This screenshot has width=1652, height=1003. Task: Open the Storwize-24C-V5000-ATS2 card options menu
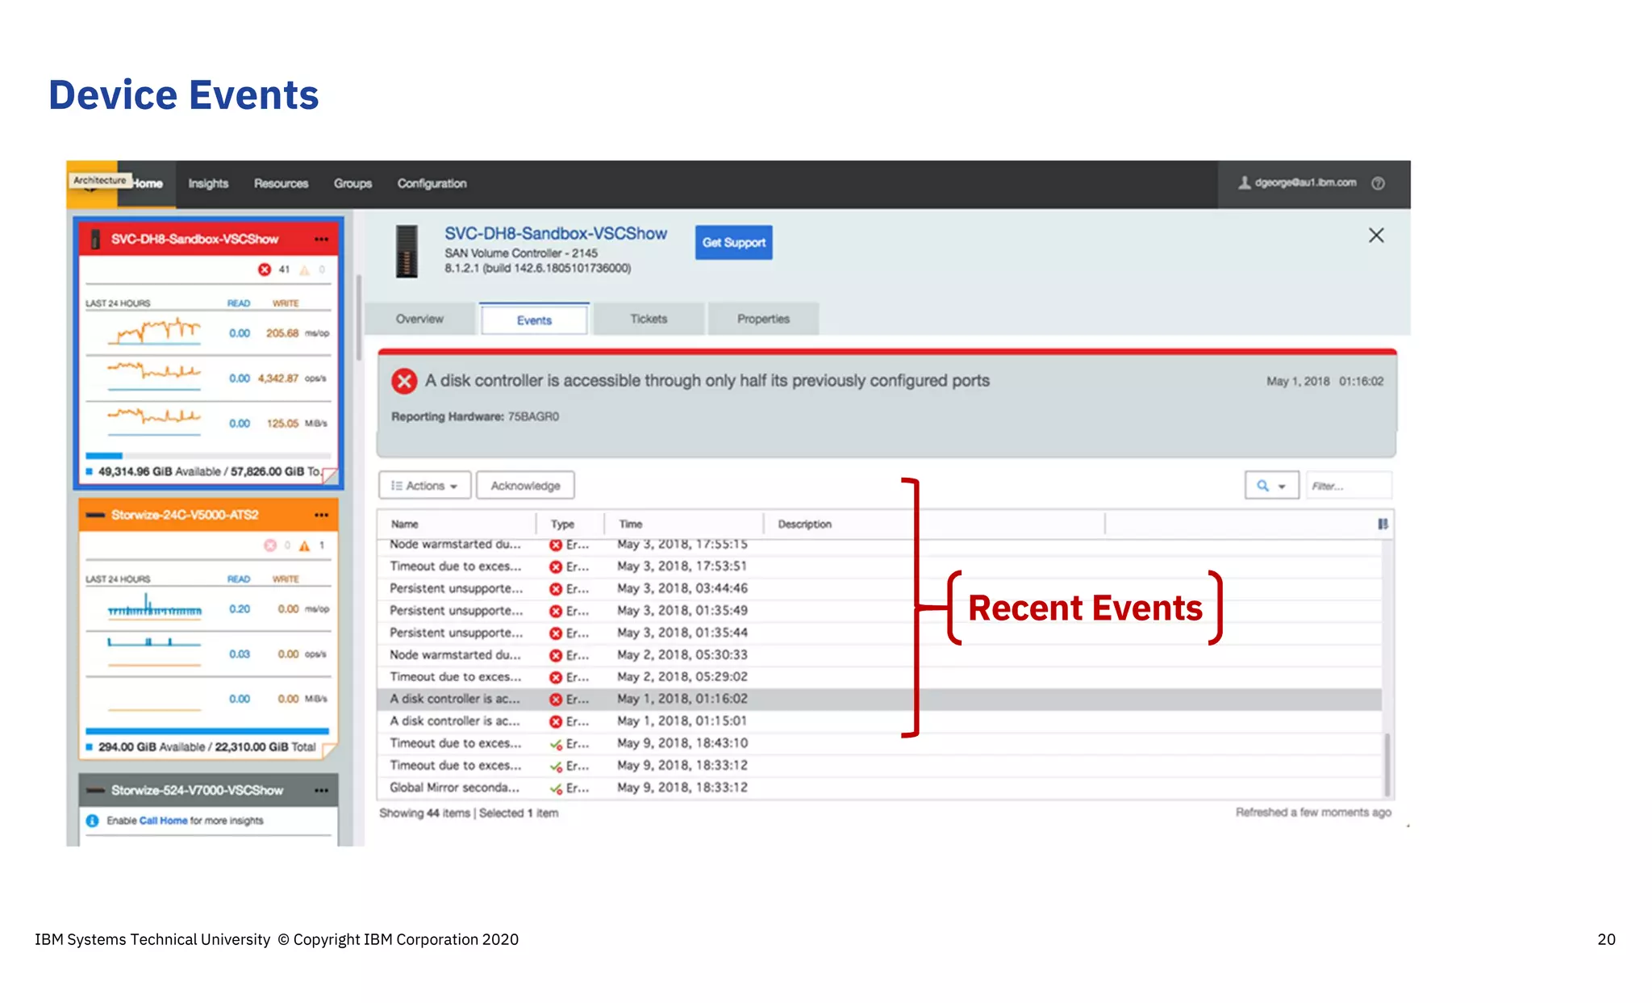pyautogui.click(x=321, y=515)
